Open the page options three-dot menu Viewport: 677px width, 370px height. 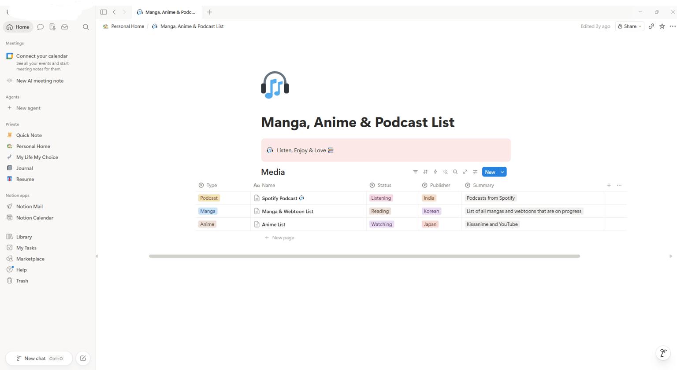click(673, 26)
